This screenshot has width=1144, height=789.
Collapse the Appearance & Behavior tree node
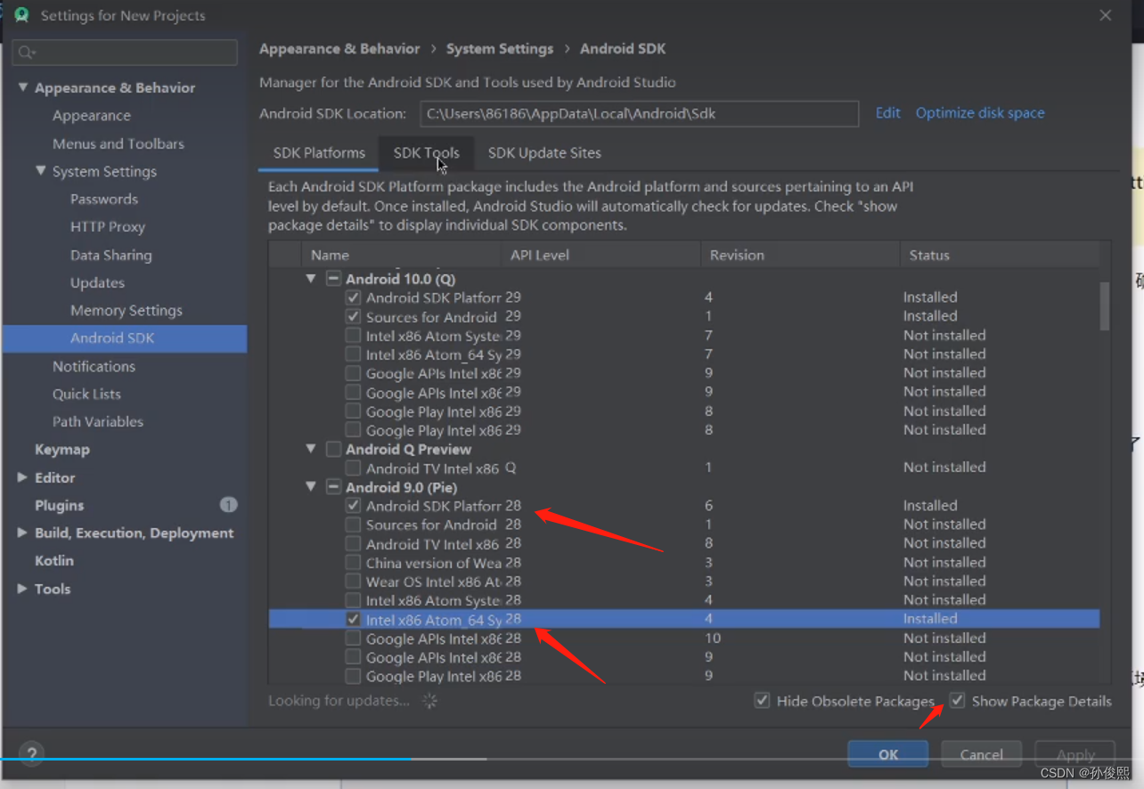(x=22, y=87)
